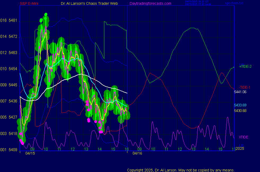Open the Daytradingforecasts.com link
The image size is (260, 172).
150,3
